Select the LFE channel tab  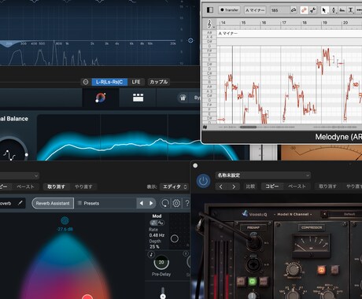pos(136,82)
